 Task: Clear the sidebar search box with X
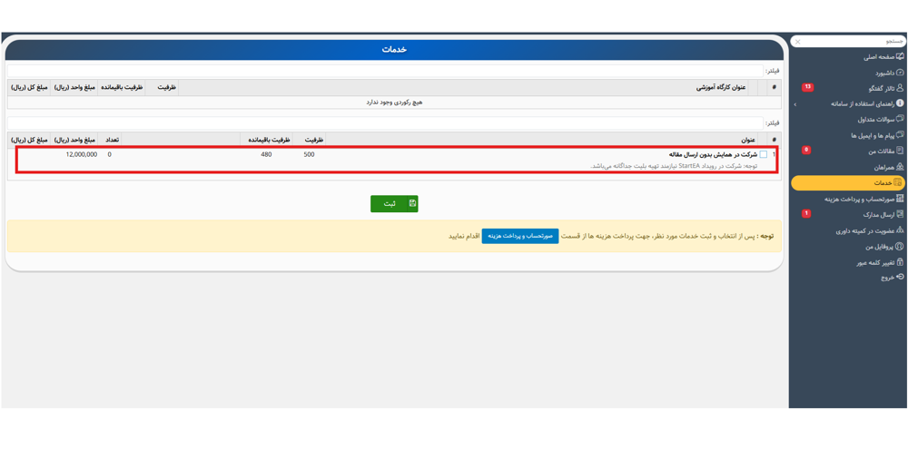coord(798,42)
